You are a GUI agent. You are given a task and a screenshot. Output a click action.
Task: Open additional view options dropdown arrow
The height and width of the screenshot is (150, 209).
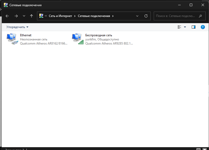185,27
